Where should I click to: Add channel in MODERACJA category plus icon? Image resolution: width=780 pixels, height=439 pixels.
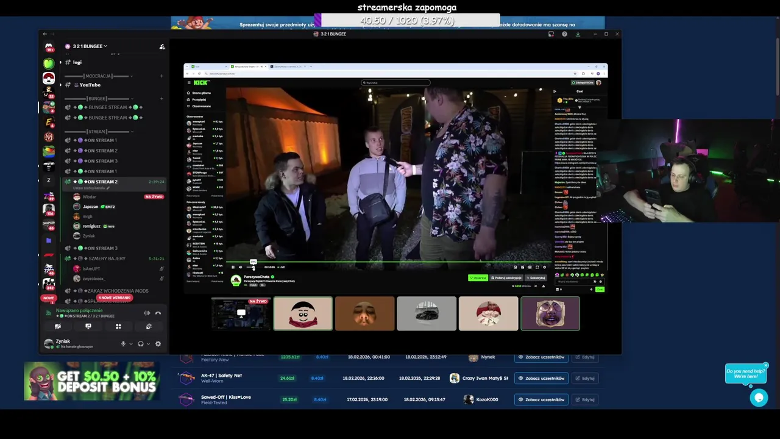point(161,76)
